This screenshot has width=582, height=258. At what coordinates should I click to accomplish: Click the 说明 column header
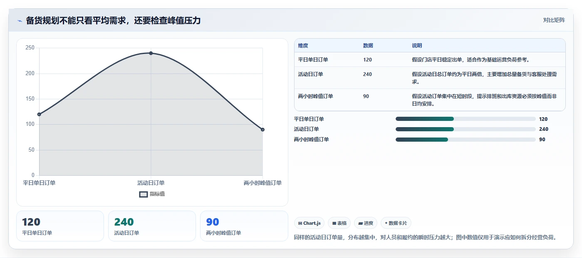tap(417, 46)
